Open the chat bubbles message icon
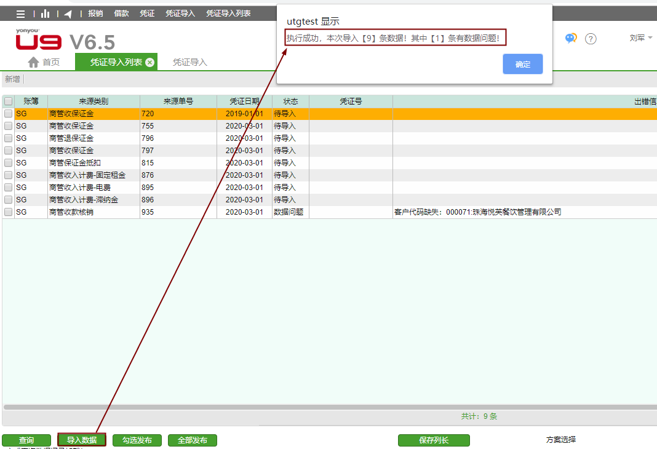 click(x=571, y=38)
